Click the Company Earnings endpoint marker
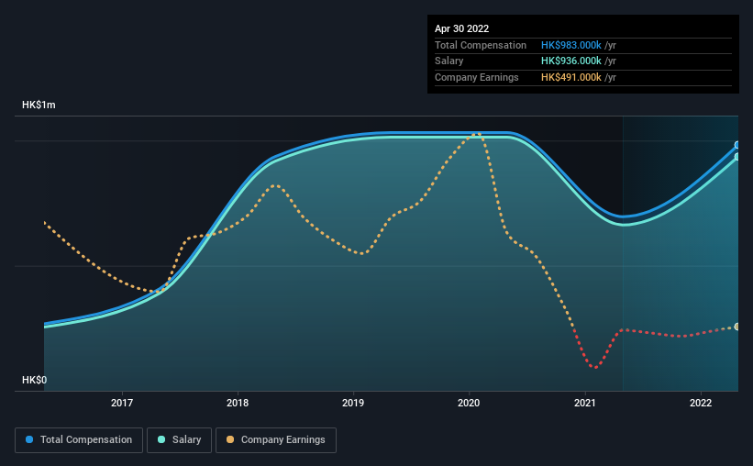 pyautogui.click(x=737, y=327)
